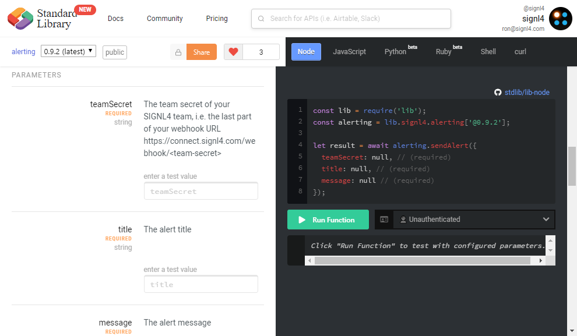
Task: Click the orange Share button
Action: coord(202,52)
